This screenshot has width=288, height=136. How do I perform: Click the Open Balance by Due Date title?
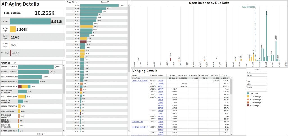pos(209,3)
